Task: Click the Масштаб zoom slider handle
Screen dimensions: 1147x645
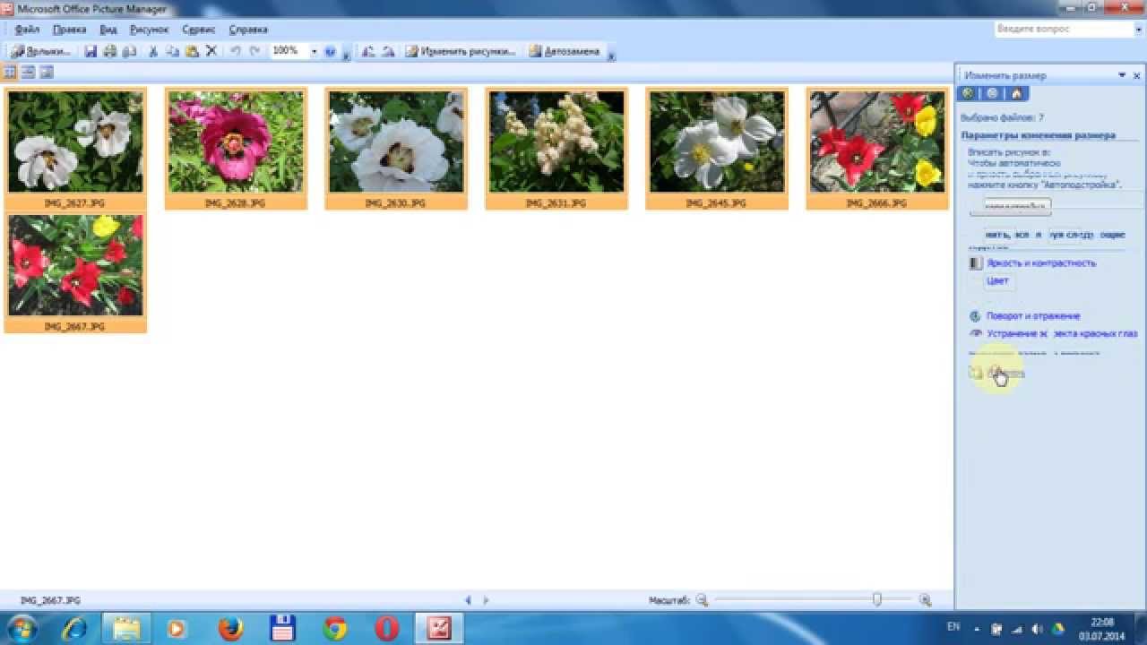Action: pos(877,599)
